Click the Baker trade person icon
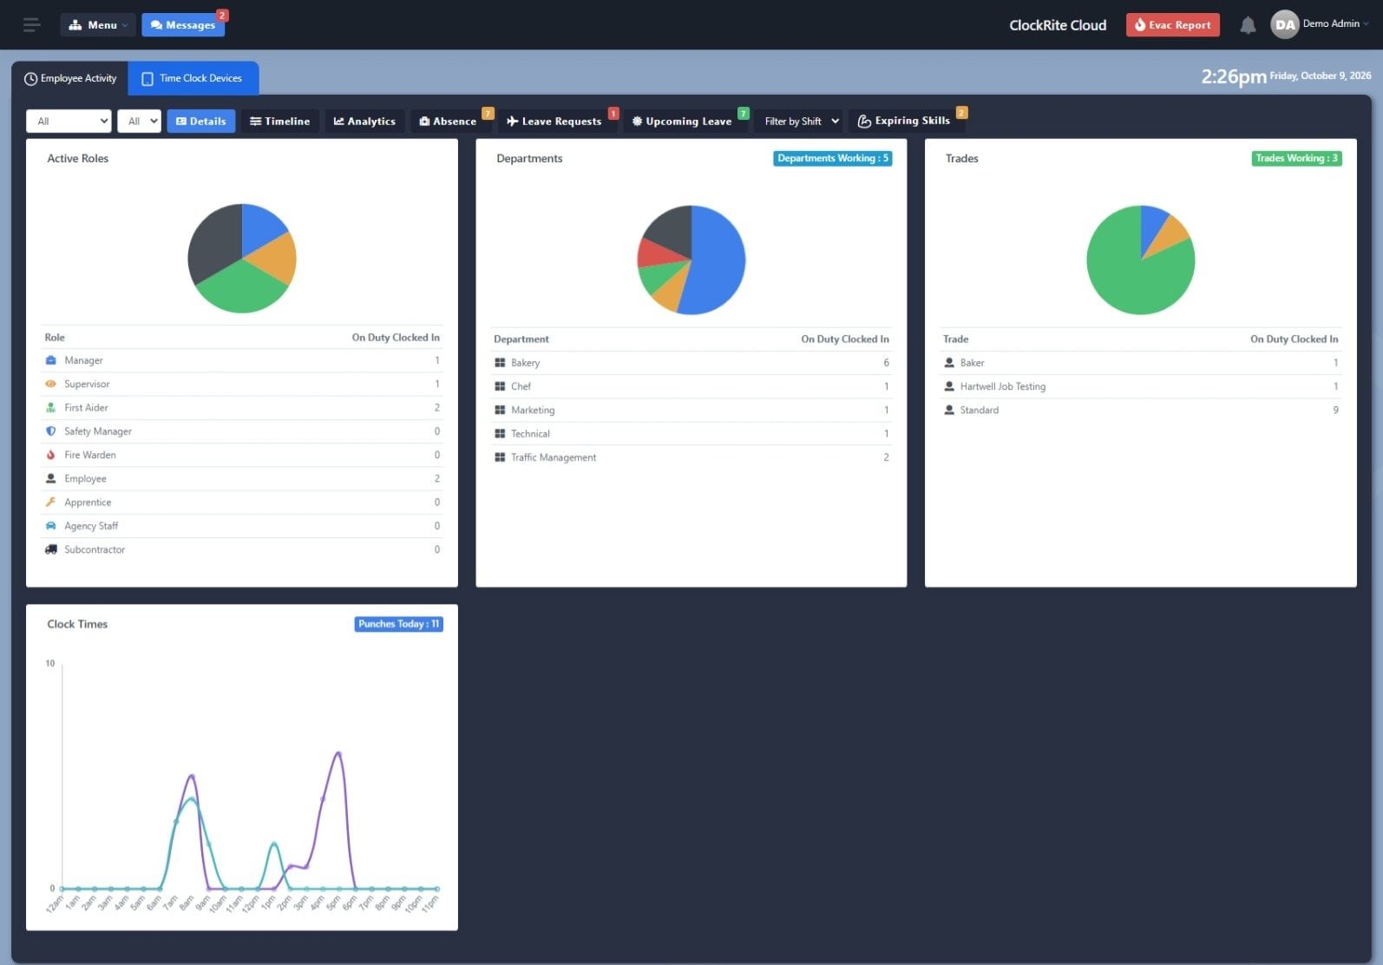Image resolution: width=1383 pixels, height=965 pixels. [x=949, y=363]
